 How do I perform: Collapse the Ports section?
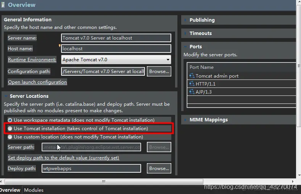185,46
